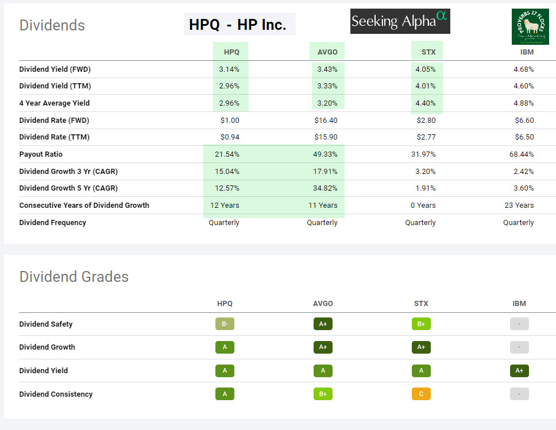Click AVGO's A+ Dividend Safety grade badge
Viewport: 556px width, 430px height.
[x=323, y=324]
